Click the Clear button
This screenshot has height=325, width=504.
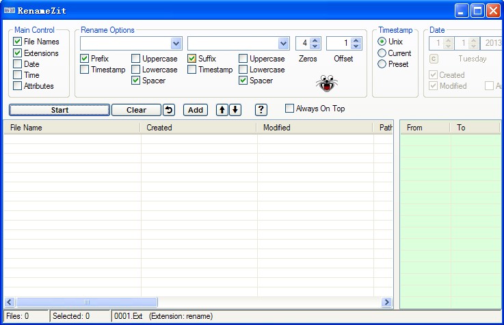(x=136, y=110)
